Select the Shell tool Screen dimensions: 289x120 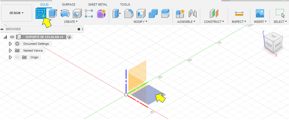click(x=141, y=14)
